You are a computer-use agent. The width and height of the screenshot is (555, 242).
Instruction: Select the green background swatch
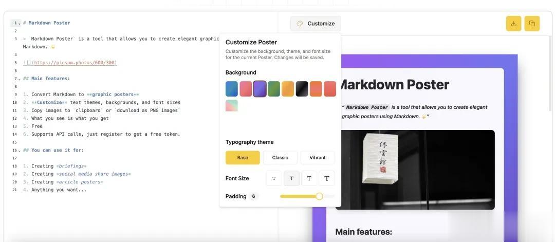(x=273, y=89)
